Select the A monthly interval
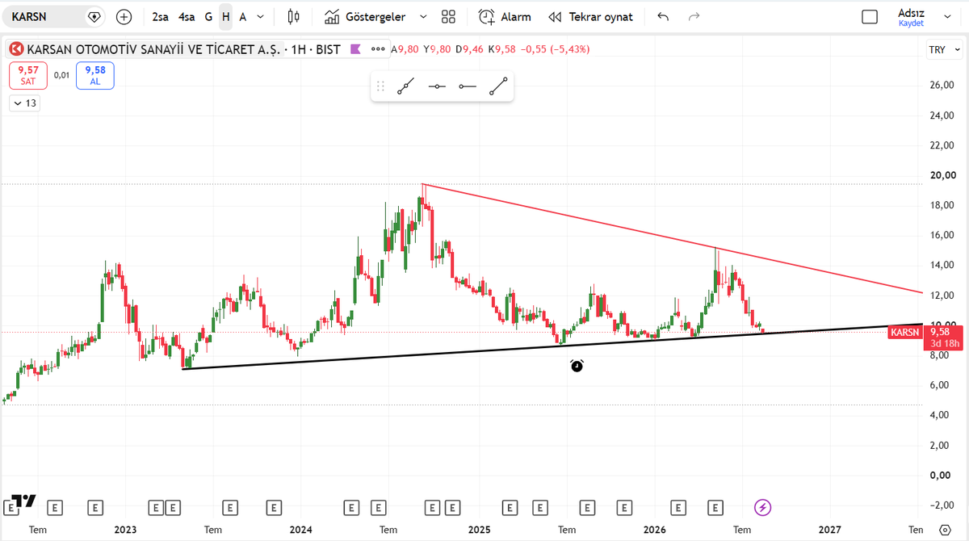The height and width of the screenshot is (541, 969). [x=242, y=16]
